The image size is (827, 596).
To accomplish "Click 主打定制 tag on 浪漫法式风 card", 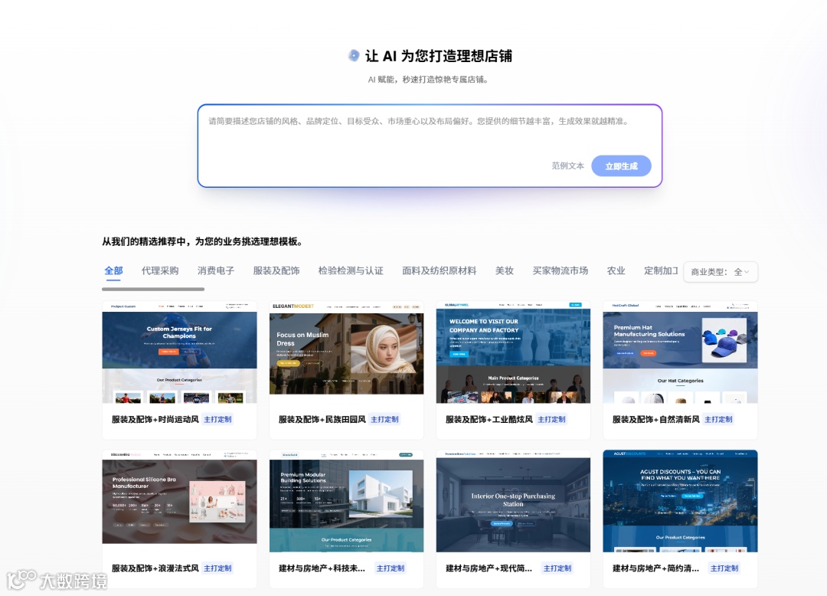I will 217,568.
